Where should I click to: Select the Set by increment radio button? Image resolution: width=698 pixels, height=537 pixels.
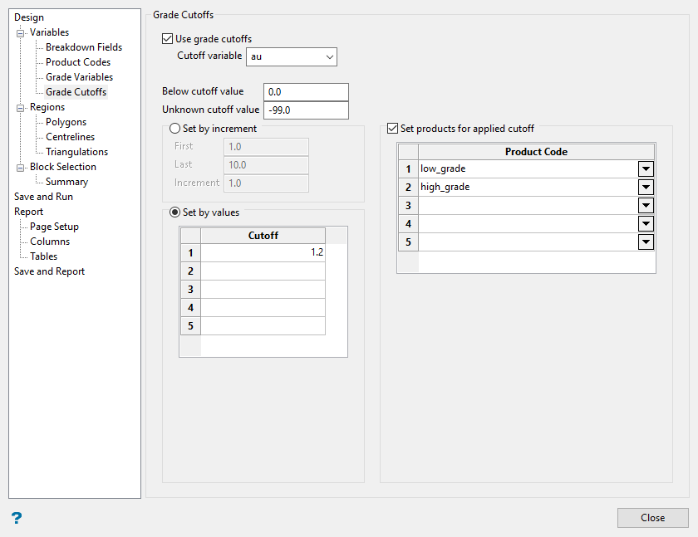pyautogui.click(x=175, y=129)
